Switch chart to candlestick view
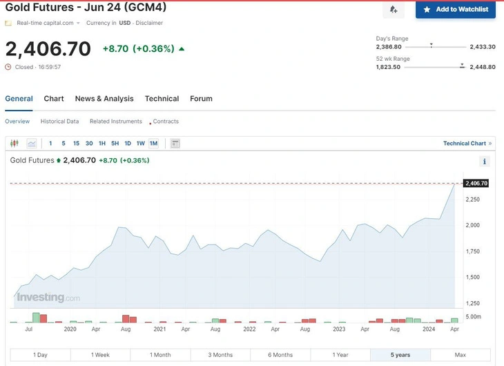Viewport: 504px width, 366px height. pyautogui.click(x=14, y=144)
